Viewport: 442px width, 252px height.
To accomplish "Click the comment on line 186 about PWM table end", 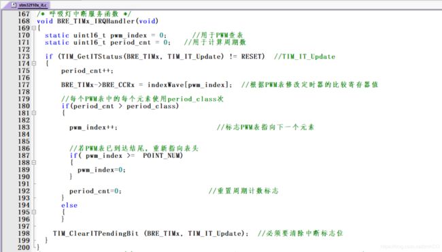I will [134, 148].
